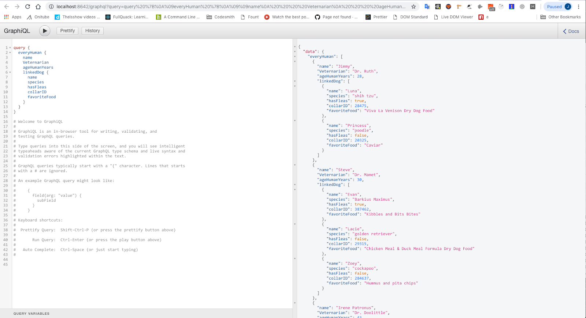This screenshot has height=318, width=586.
Task: Open the GitHub Page not found bookmark
Action: tap(336, 17)
